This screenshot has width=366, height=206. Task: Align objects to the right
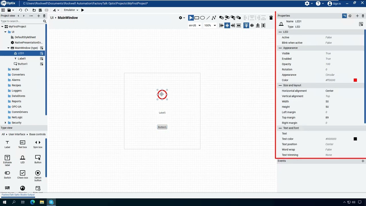(233, 25)
